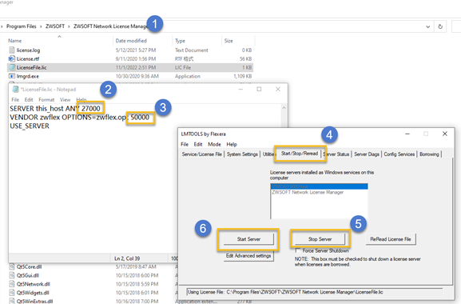Open the Notepad Format menu
The height and width of the screenshot is (304, 461).
[x=46, y=100]
